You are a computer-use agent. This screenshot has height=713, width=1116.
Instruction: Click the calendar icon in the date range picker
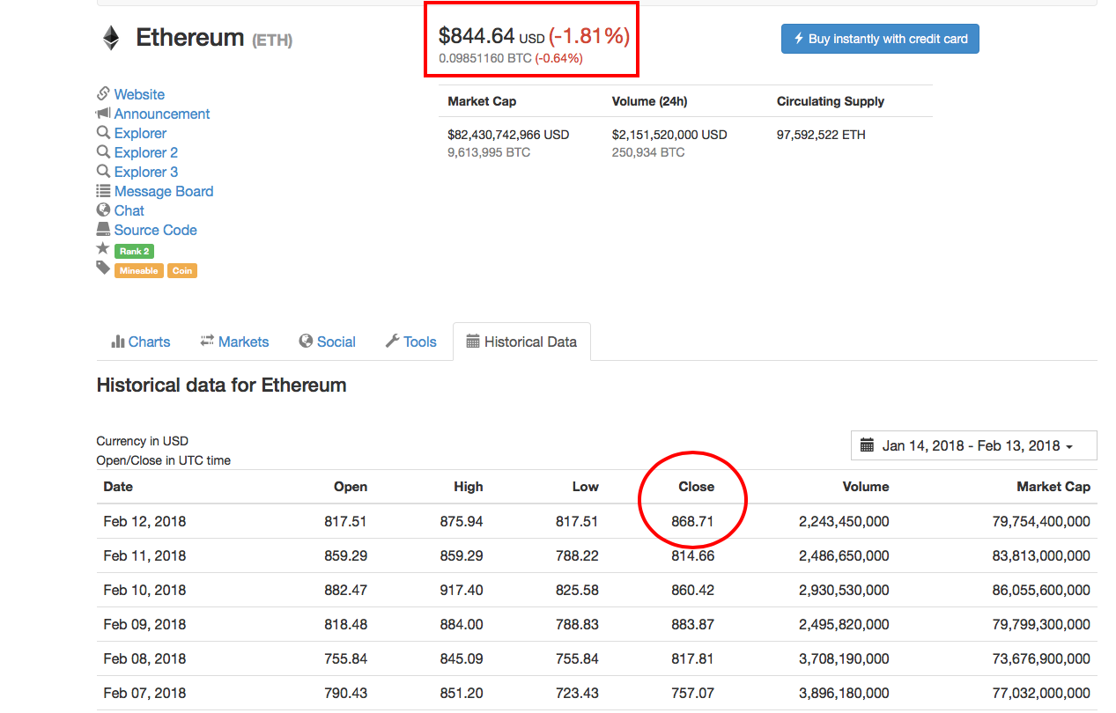pyautogui.click(x=867, y=445)
